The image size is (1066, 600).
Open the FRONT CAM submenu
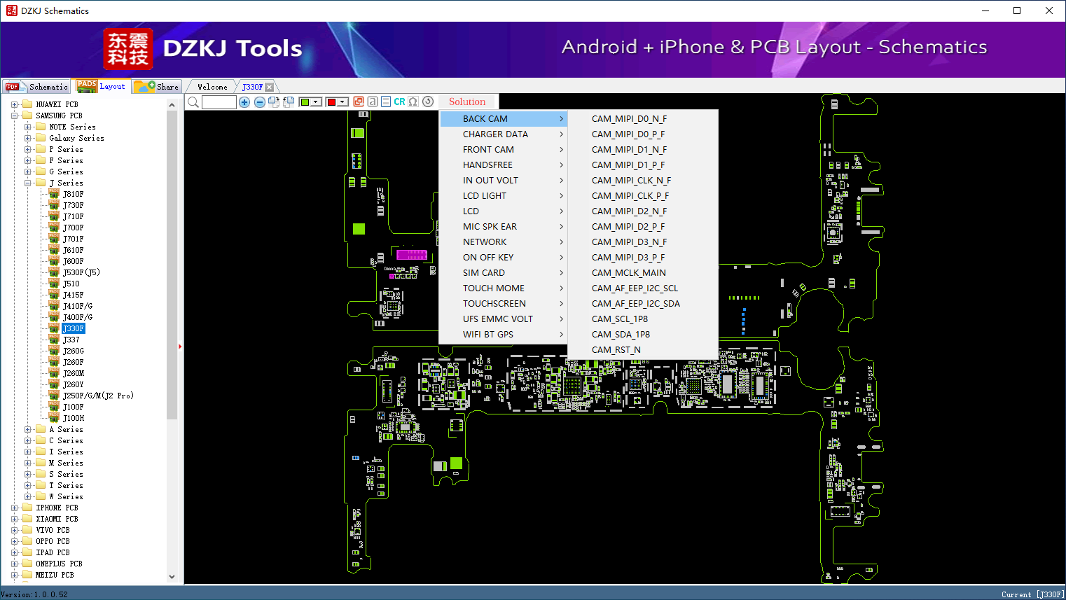[503, 150]
